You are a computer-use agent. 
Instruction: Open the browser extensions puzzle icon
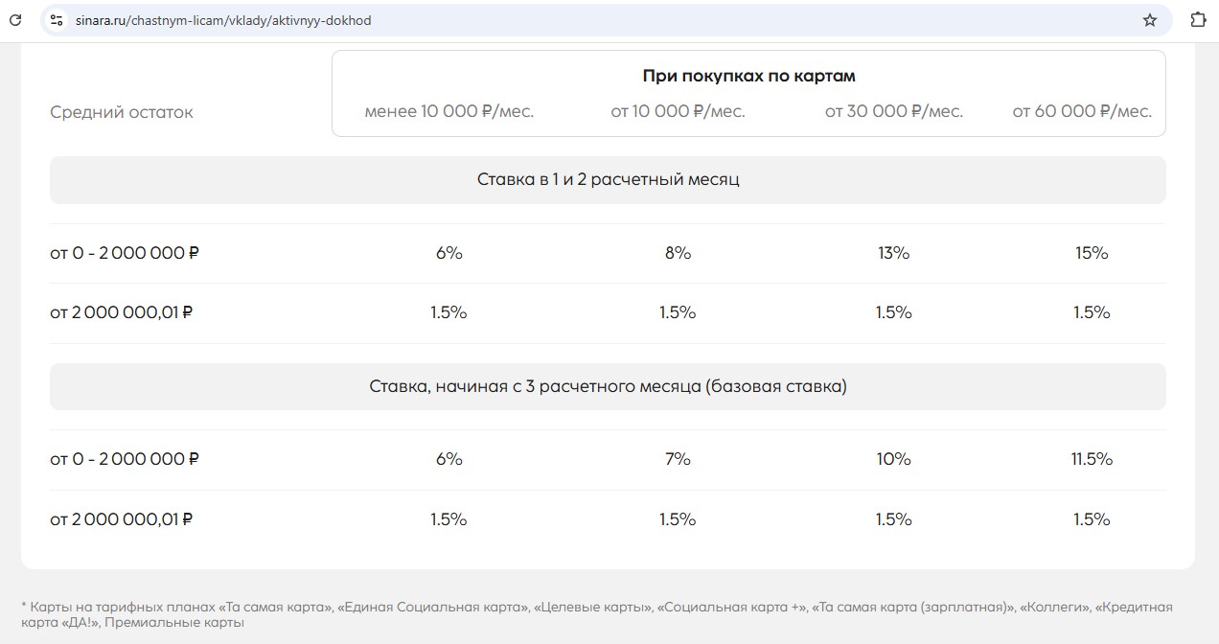pos(1198,20)
